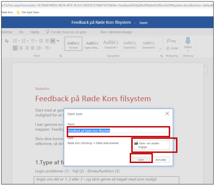The image size is (215, 185).
Task: Center the paragraph text
Action: pos(21,48)
